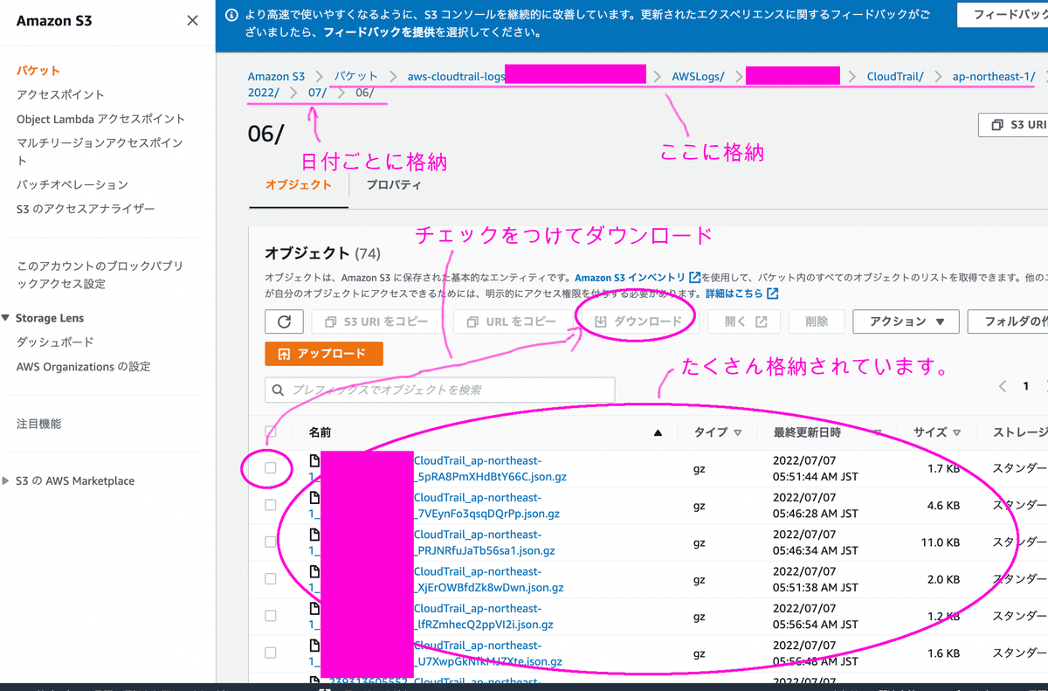Check the box for _lfRZmhecQ2ppVI2i.json.gz
Image resolution: width=1048 pixels, height=691 pixels.
271,616
